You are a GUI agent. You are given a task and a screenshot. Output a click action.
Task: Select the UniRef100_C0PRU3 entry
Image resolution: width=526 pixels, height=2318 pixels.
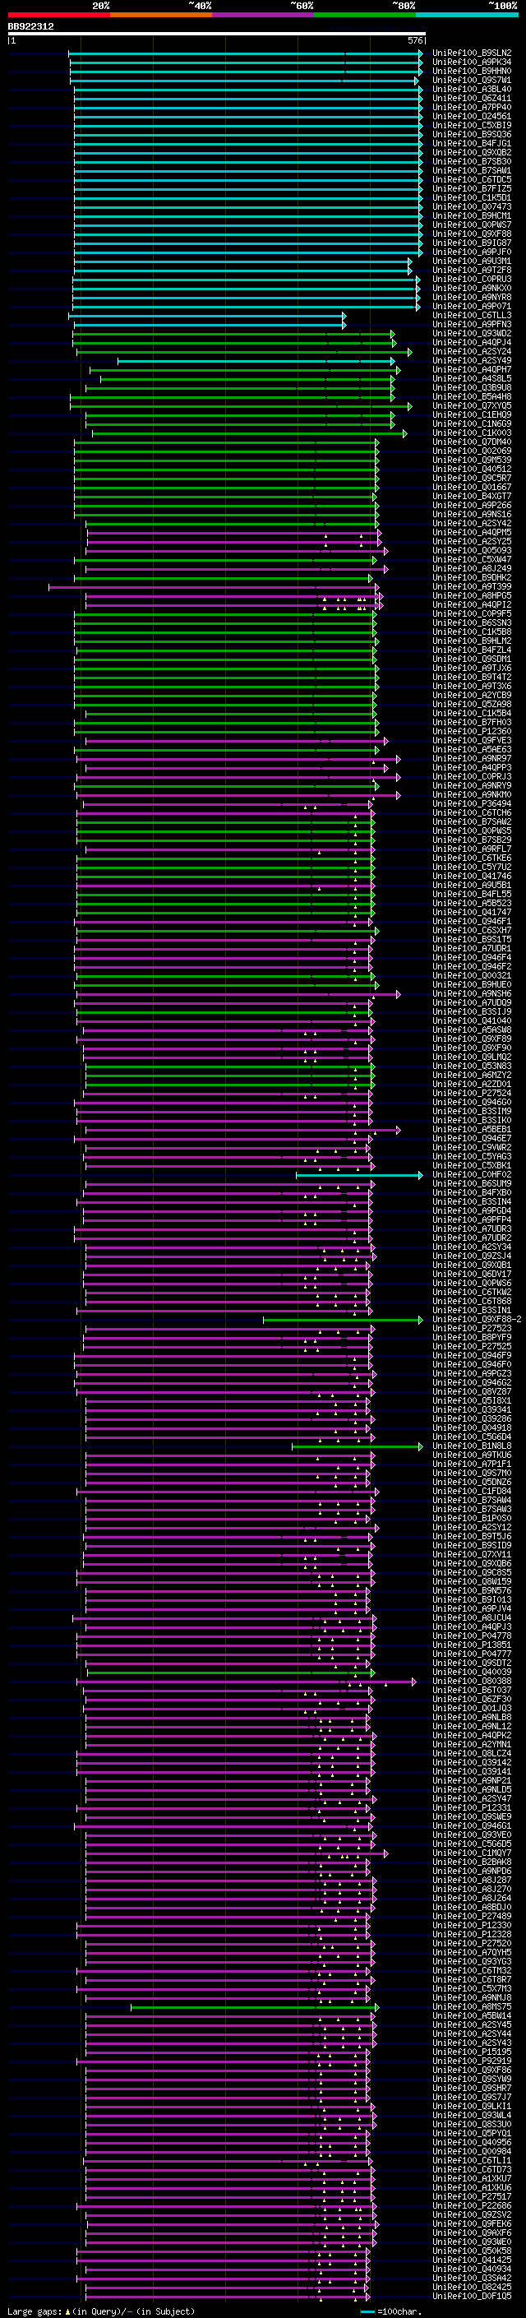click(472, 279)
